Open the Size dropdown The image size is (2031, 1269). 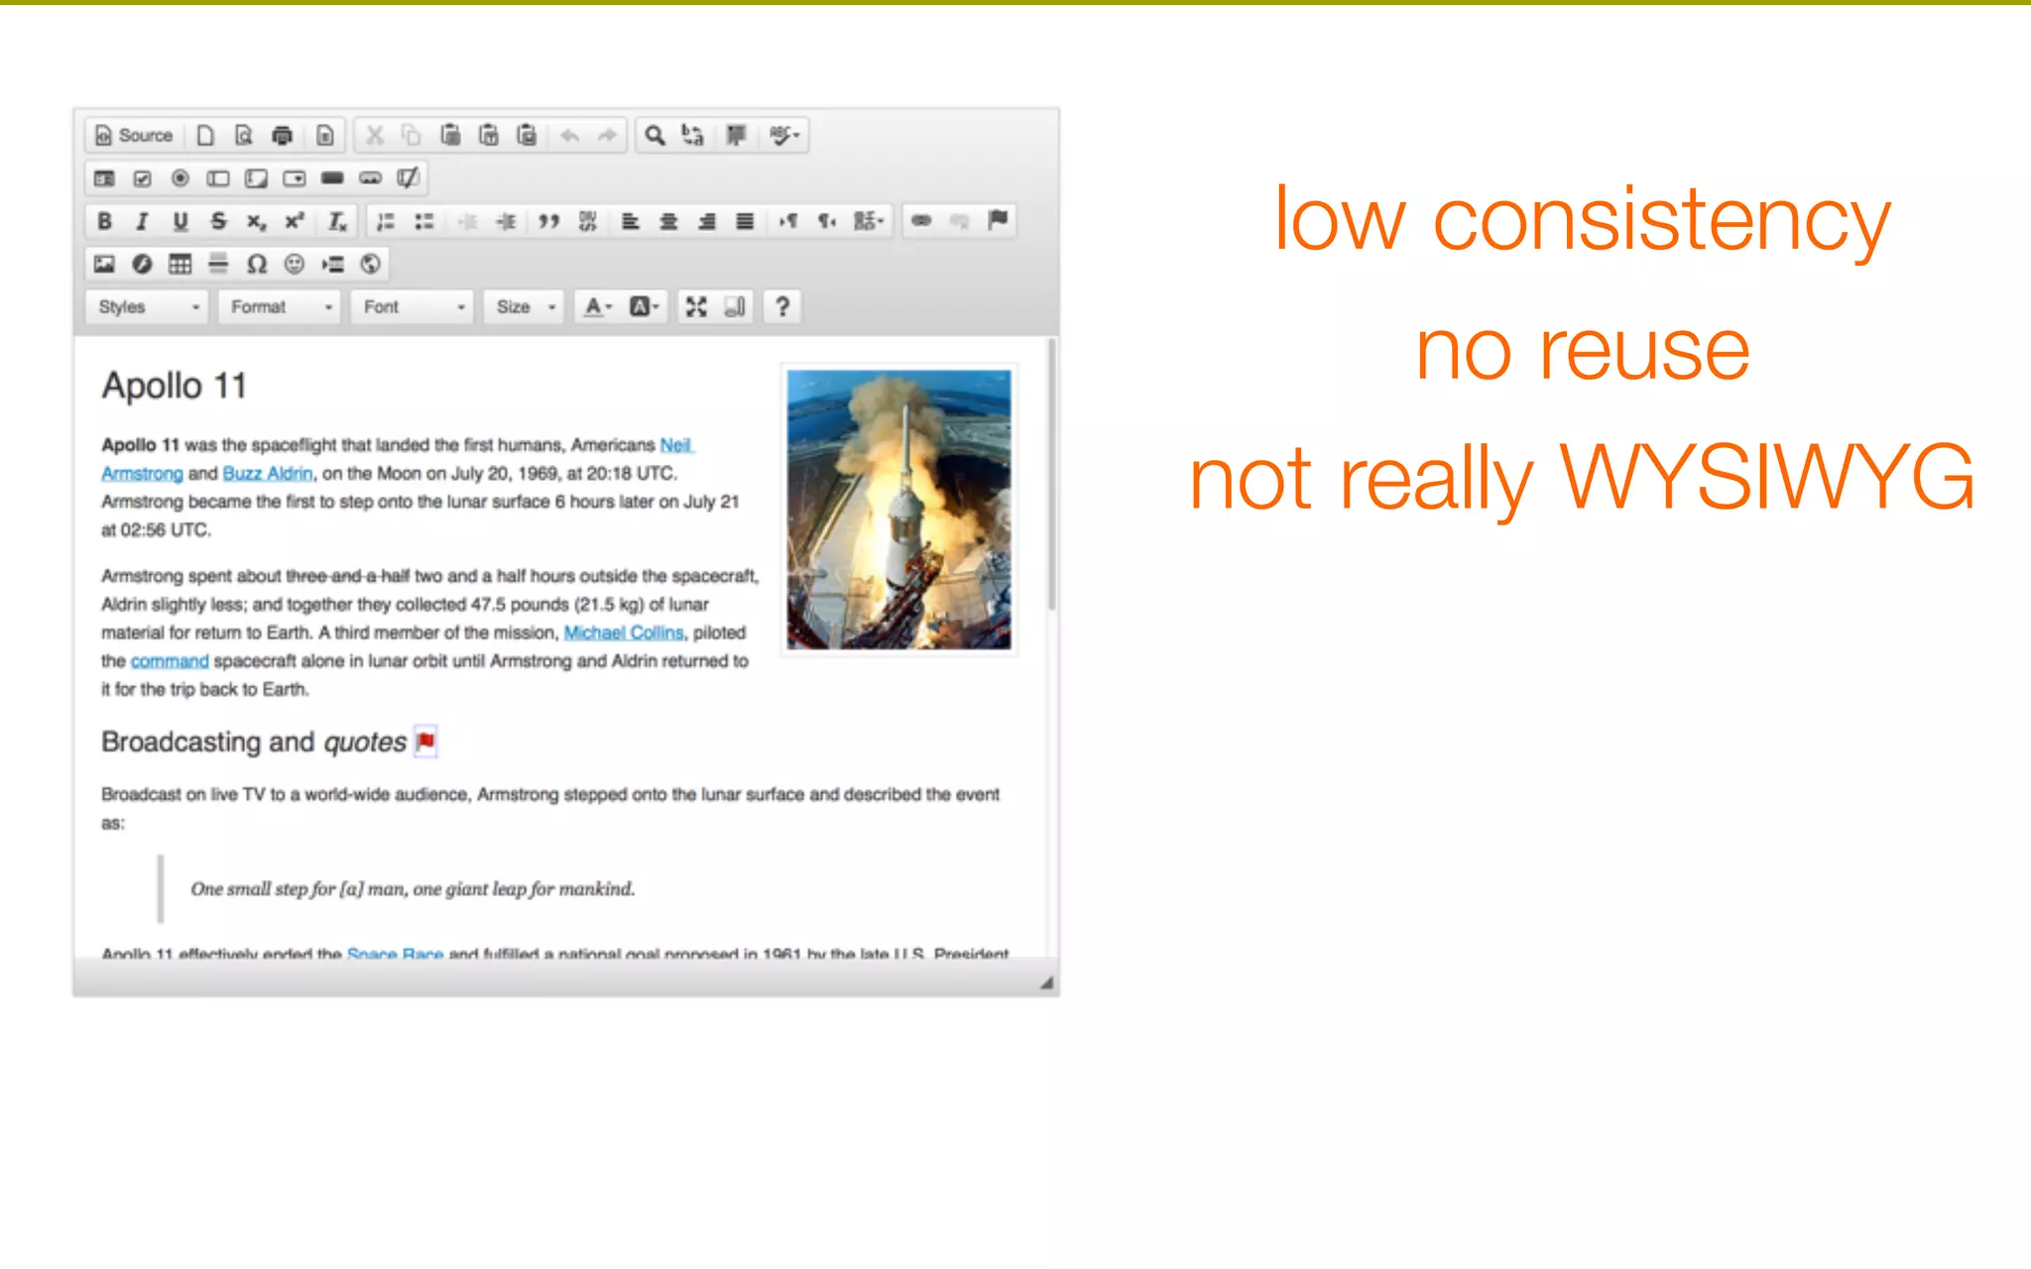[x=524, y=307]
